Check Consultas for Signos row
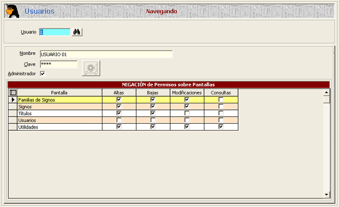Image resolution: width=339 pixels, height=207 pixels. pos(221,106)
